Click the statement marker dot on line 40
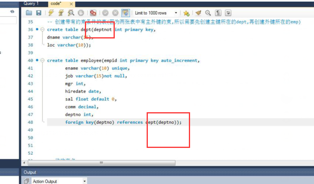314x184 pixels. [x=37, y=60]
